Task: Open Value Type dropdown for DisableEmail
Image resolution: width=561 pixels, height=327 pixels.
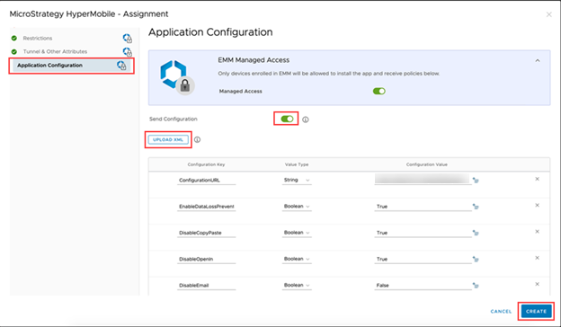Action: (x=297, y=285)
